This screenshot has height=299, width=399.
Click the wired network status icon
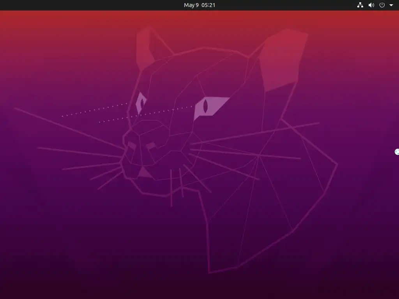360,5
